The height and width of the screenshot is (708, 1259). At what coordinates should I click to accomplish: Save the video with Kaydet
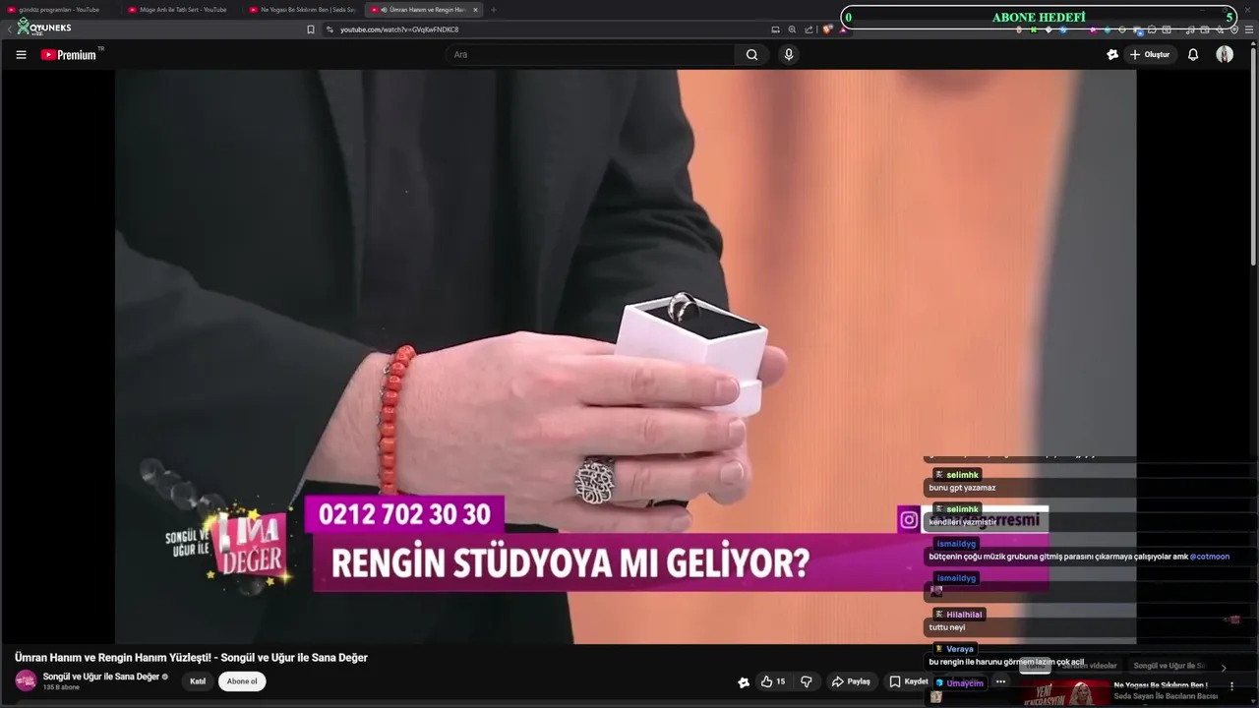click(908, 681)
